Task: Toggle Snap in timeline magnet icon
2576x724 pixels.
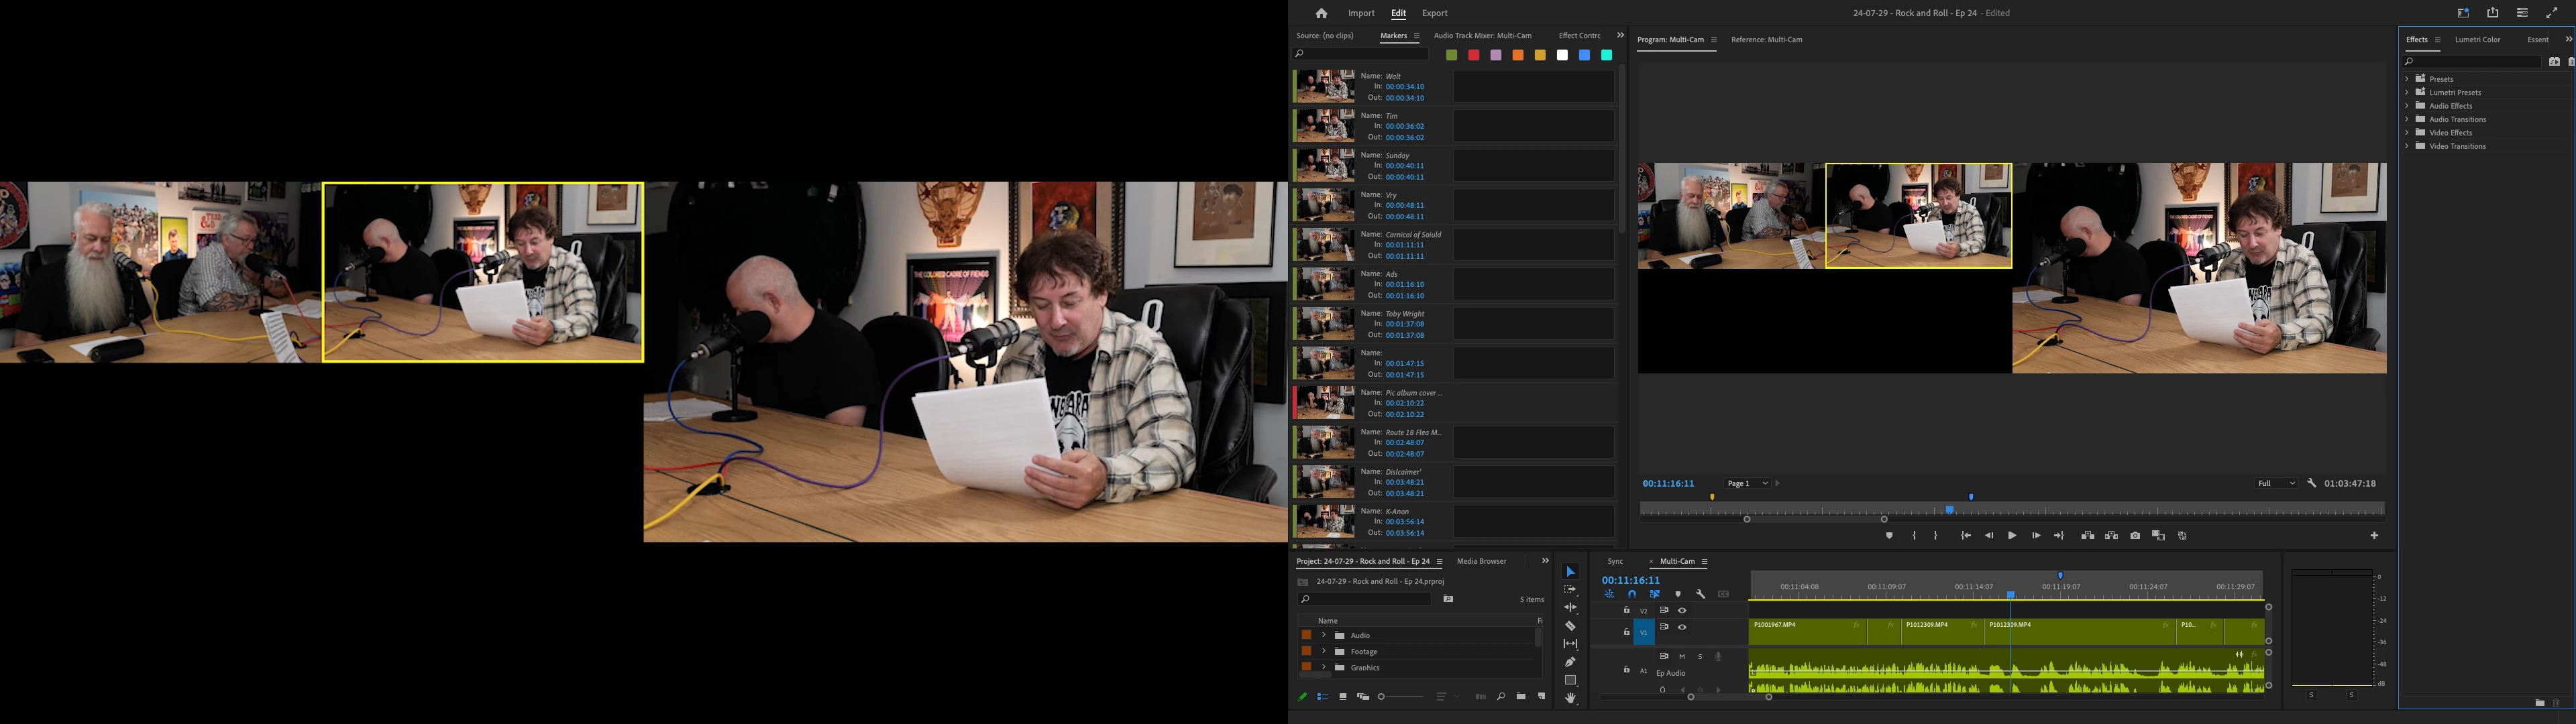Action: click(x=1632, y=594)
